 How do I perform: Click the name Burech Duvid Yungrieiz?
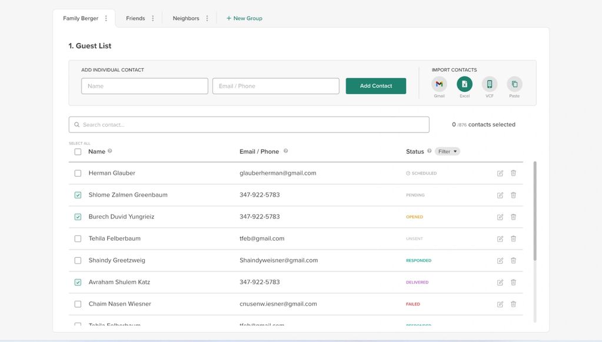[121, 217]
